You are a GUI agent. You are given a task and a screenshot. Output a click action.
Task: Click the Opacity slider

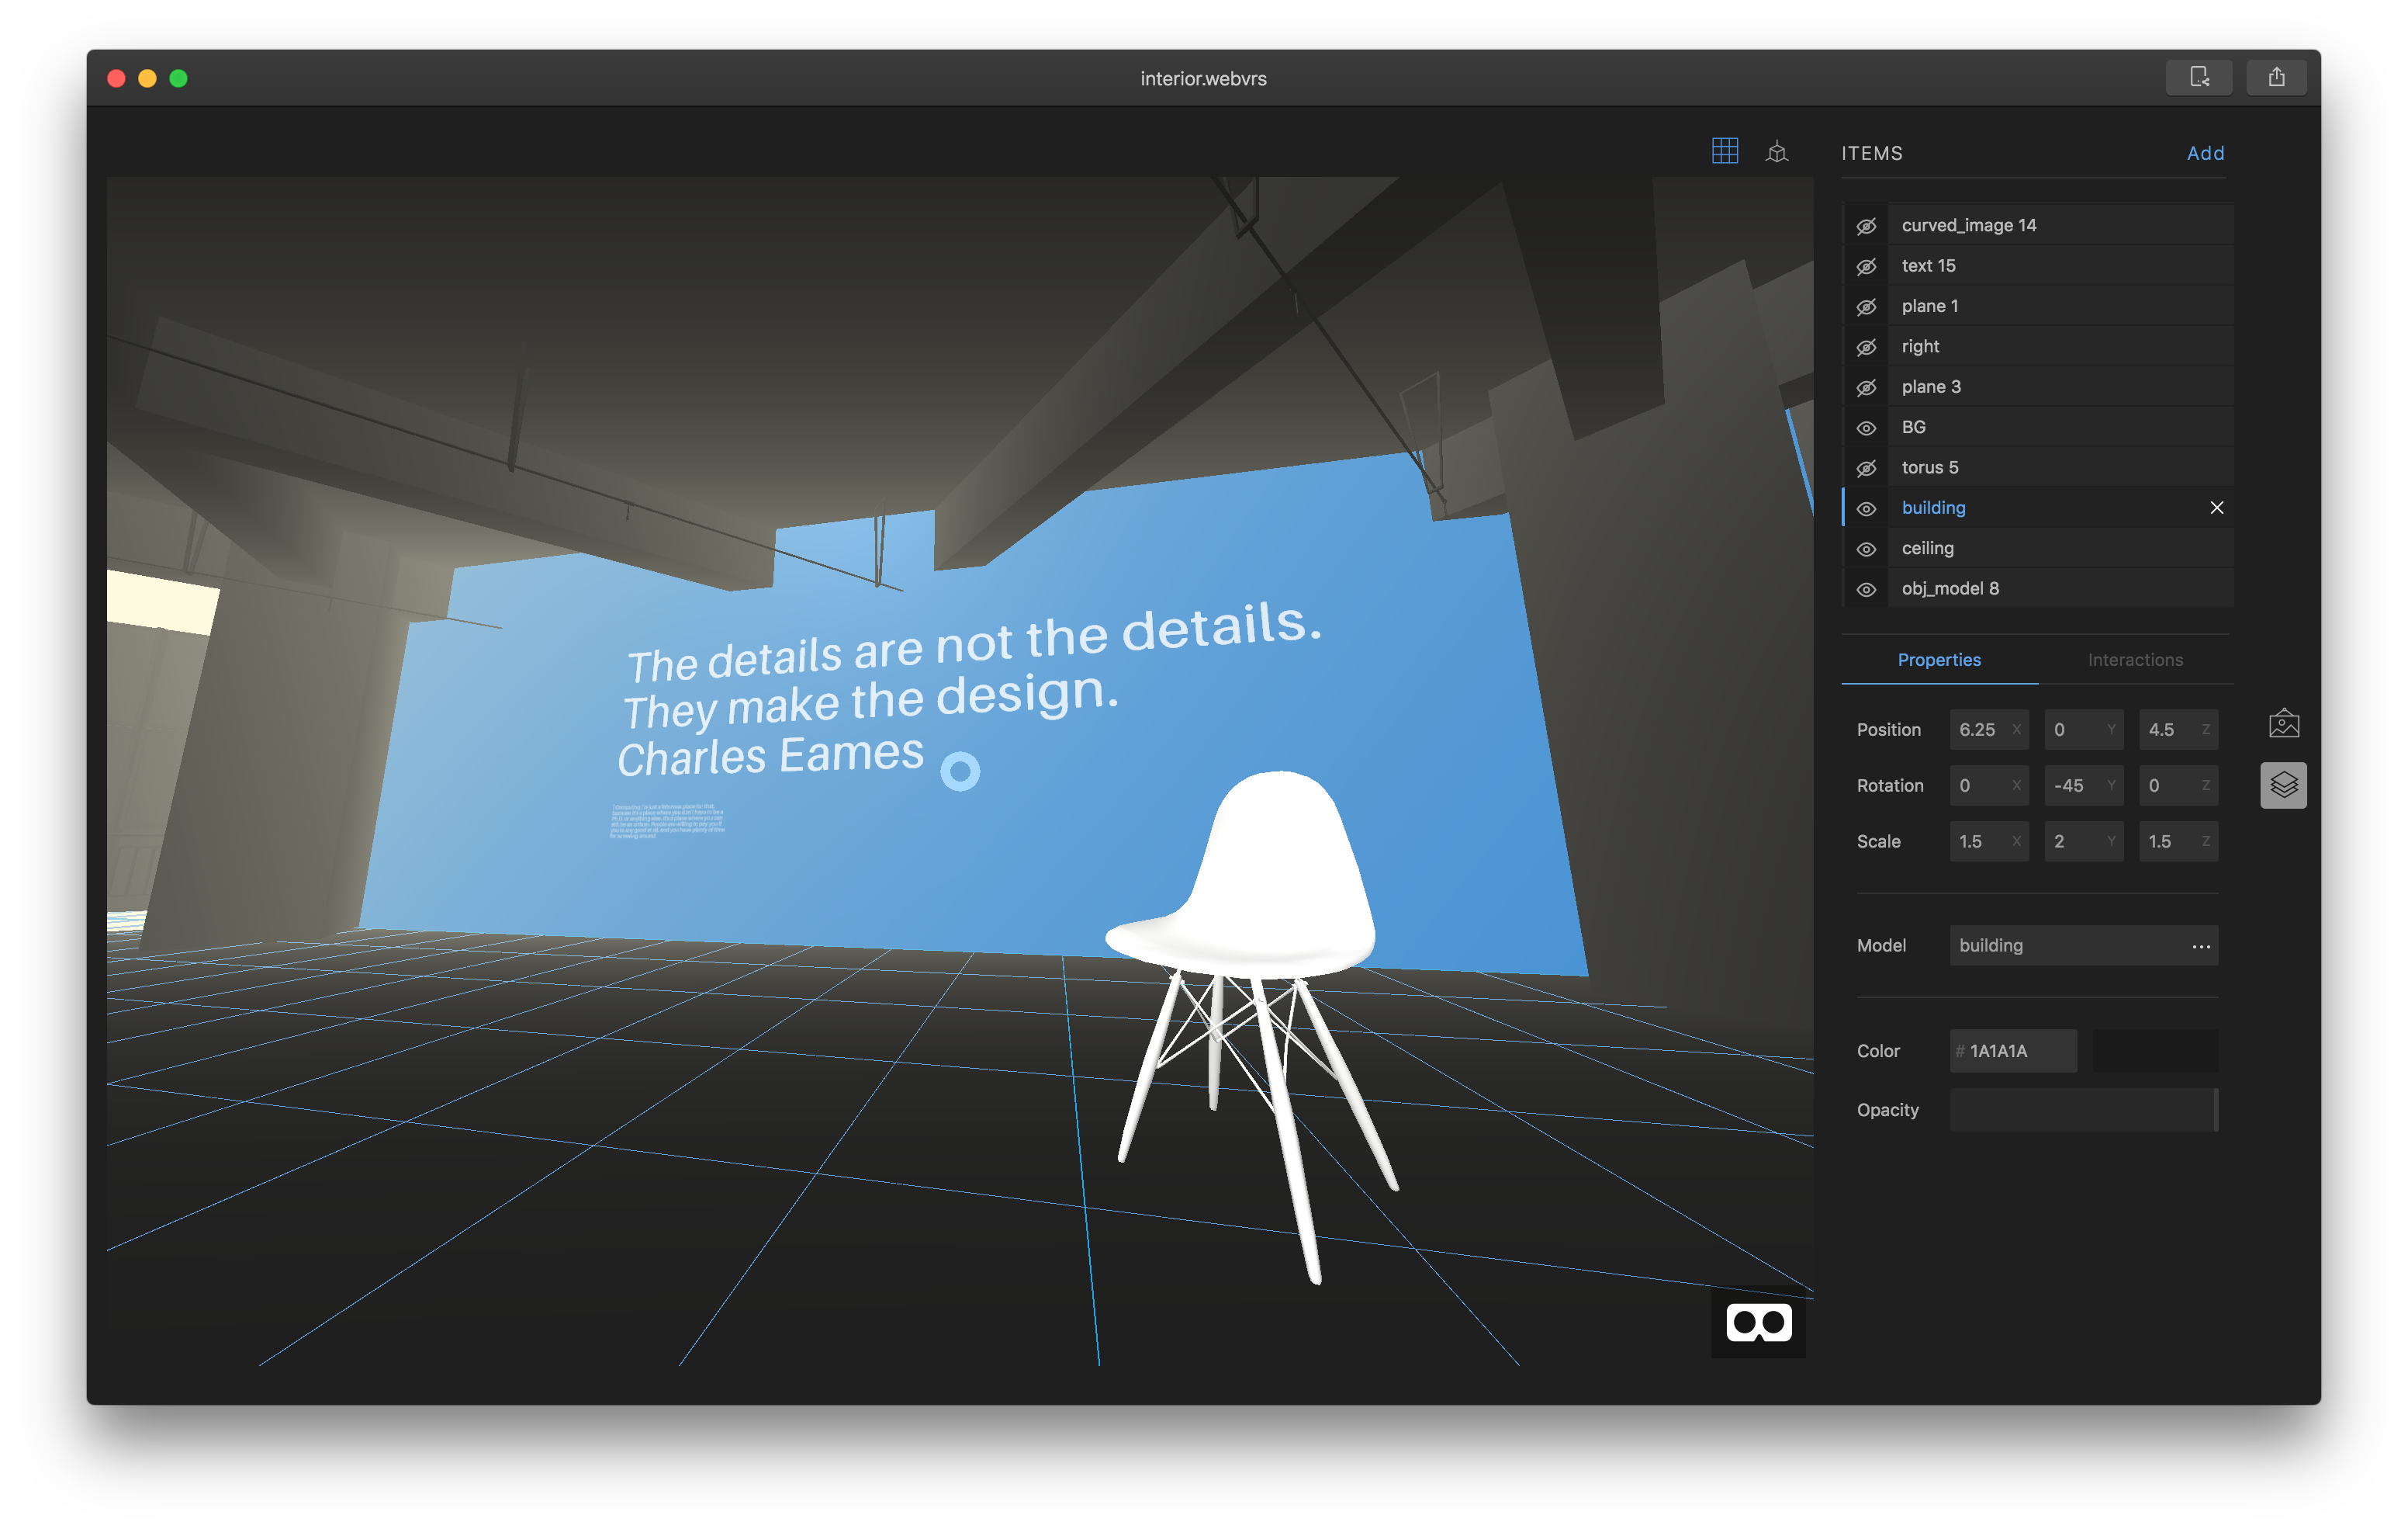click(2084, 1109)
